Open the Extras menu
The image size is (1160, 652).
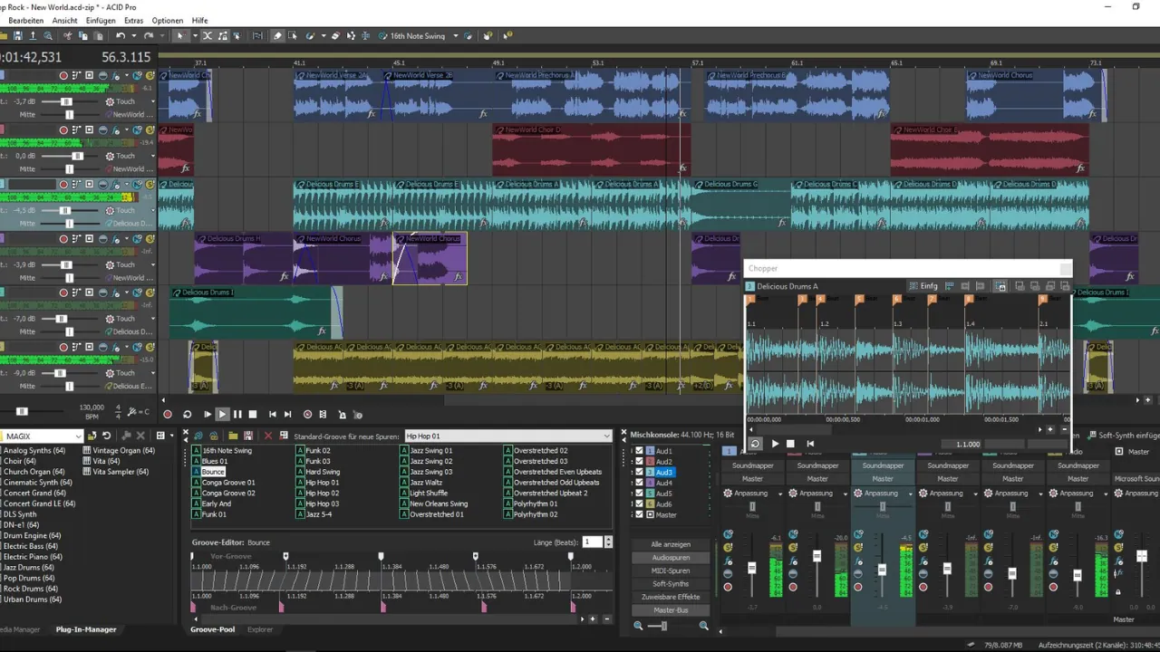(133, 20)
